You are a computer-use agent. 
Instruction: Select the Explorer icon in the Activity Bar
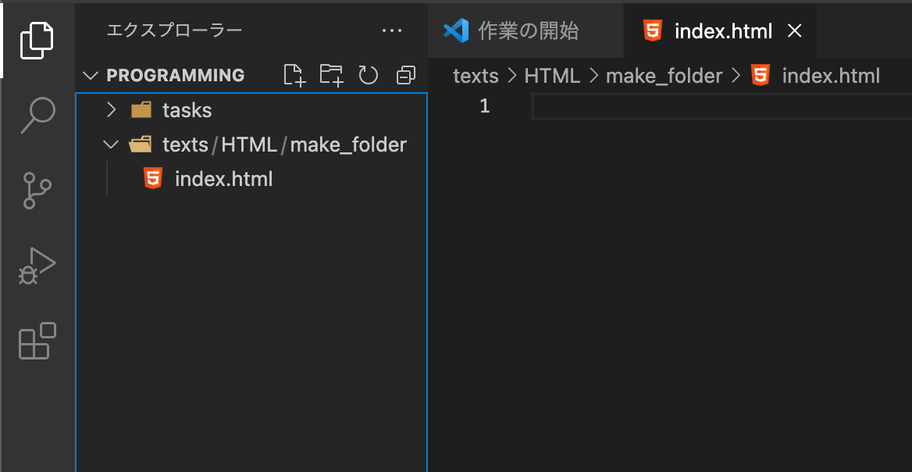35,39
